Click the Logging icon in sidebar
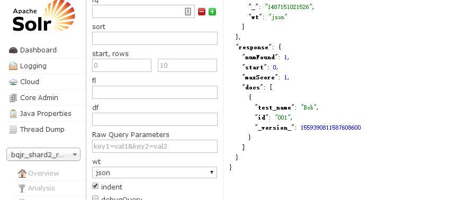476x200 pixels. pos(13,66)
